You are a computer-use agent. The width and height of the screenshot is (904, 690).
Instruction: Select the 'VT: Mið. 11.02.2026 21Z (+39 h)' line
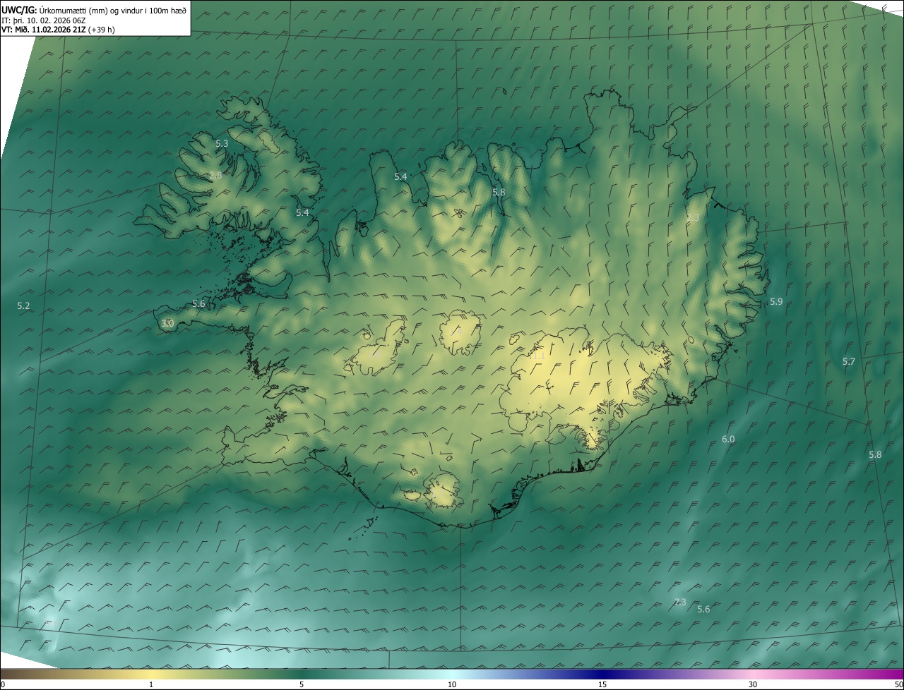58,30
